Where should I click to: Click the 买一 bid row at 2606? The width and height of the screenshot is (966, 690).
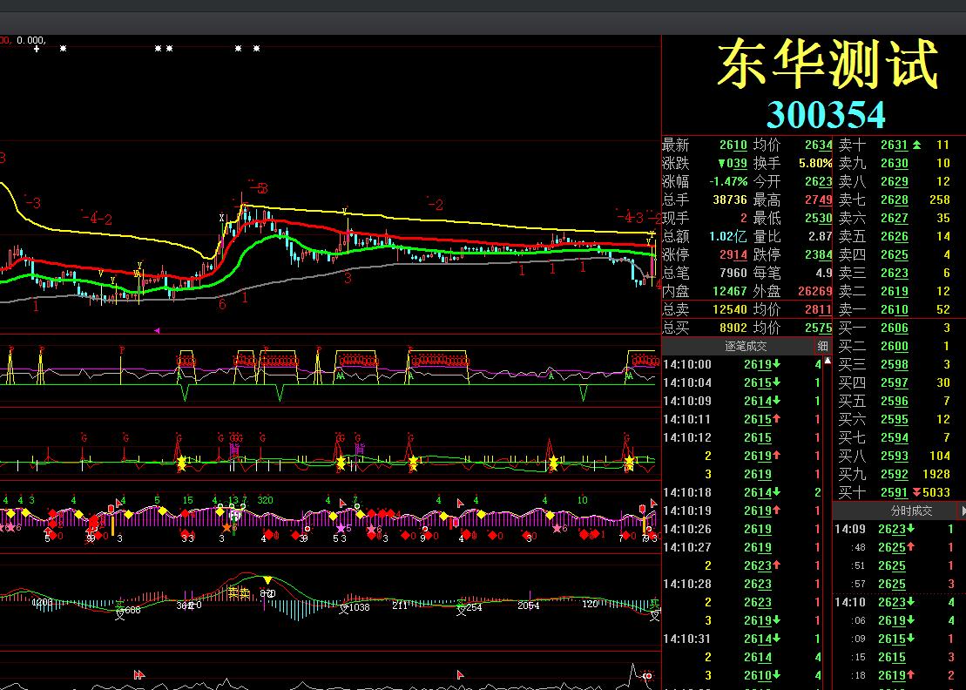click(898, 328)
